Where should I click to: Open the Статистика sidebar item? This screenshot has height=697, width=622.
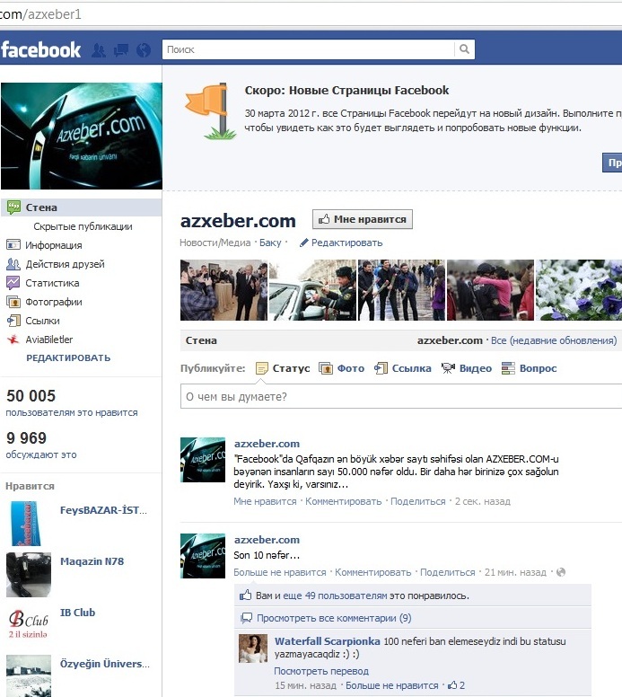click(x=43, y=283)
